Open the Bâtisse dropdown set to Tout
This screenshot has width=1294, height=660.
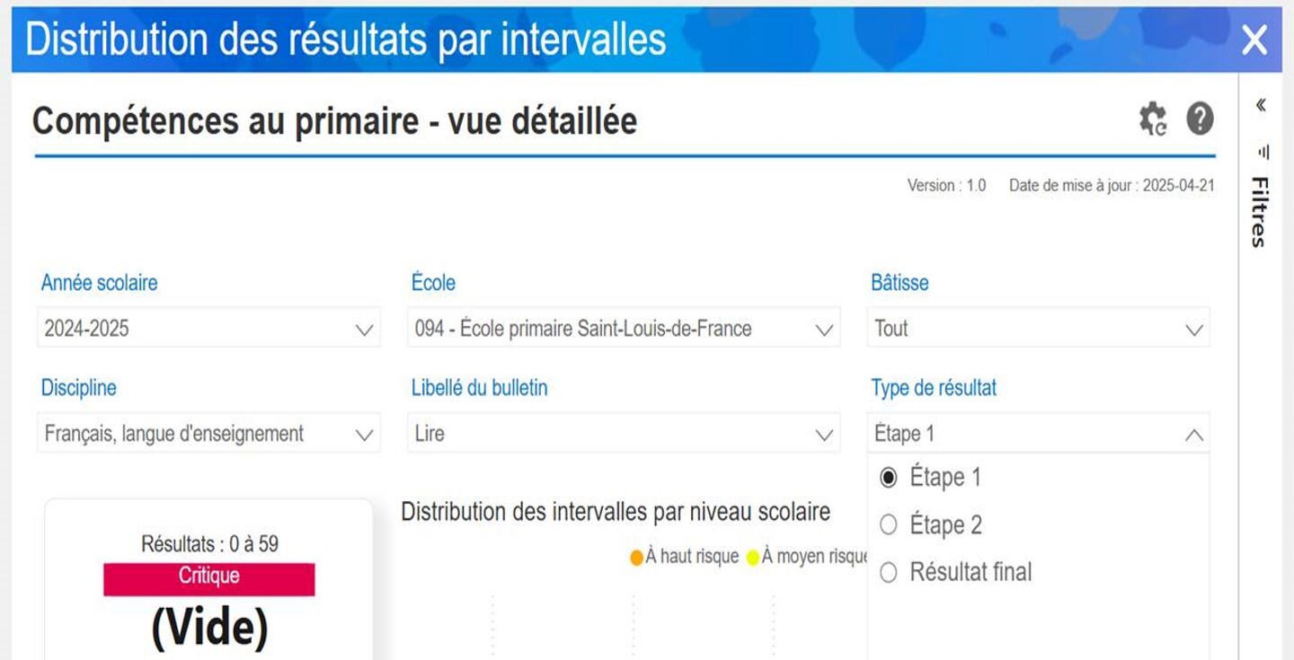coord(1038,329)
